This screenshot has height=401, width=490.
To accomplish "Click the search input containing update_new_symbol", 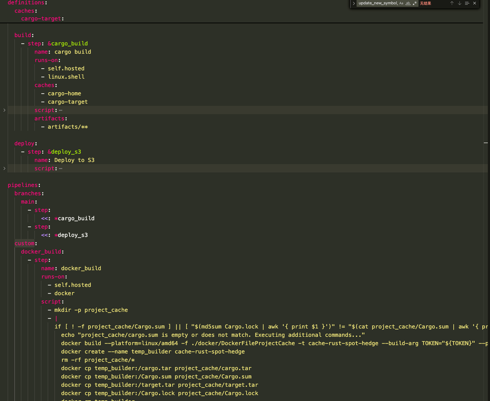I will click(377, 3).
